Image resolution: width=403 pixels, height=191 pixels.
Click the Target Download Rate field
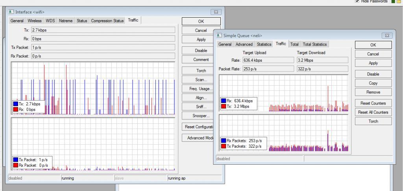click(322, 60)
